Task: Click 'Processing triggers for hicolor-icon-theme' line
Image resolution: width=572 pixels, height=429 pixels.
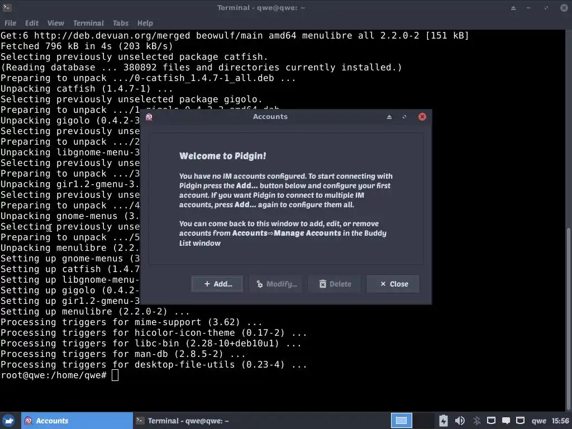Action: click(x=154, y=333)
